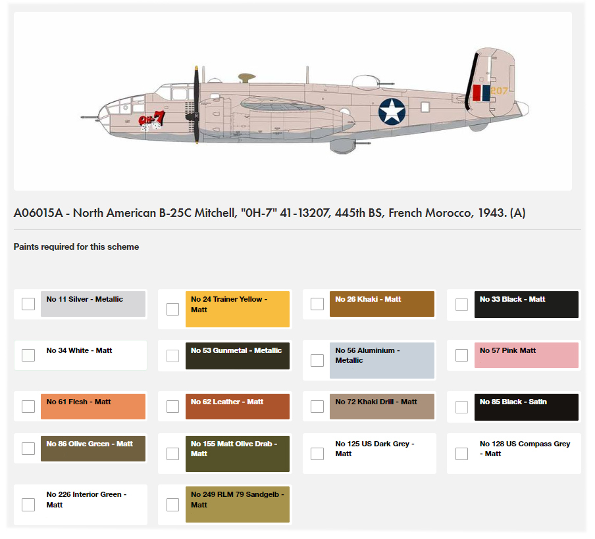595x539 pixels.
Task: Tick the No 226 Interior Green checkbox
Action: point(28,505)
